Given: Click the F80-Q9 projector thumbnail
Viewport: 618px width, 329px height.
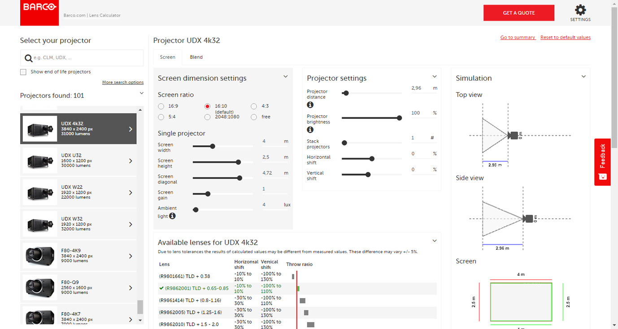Looking at the screenshot, I should 39,287.
